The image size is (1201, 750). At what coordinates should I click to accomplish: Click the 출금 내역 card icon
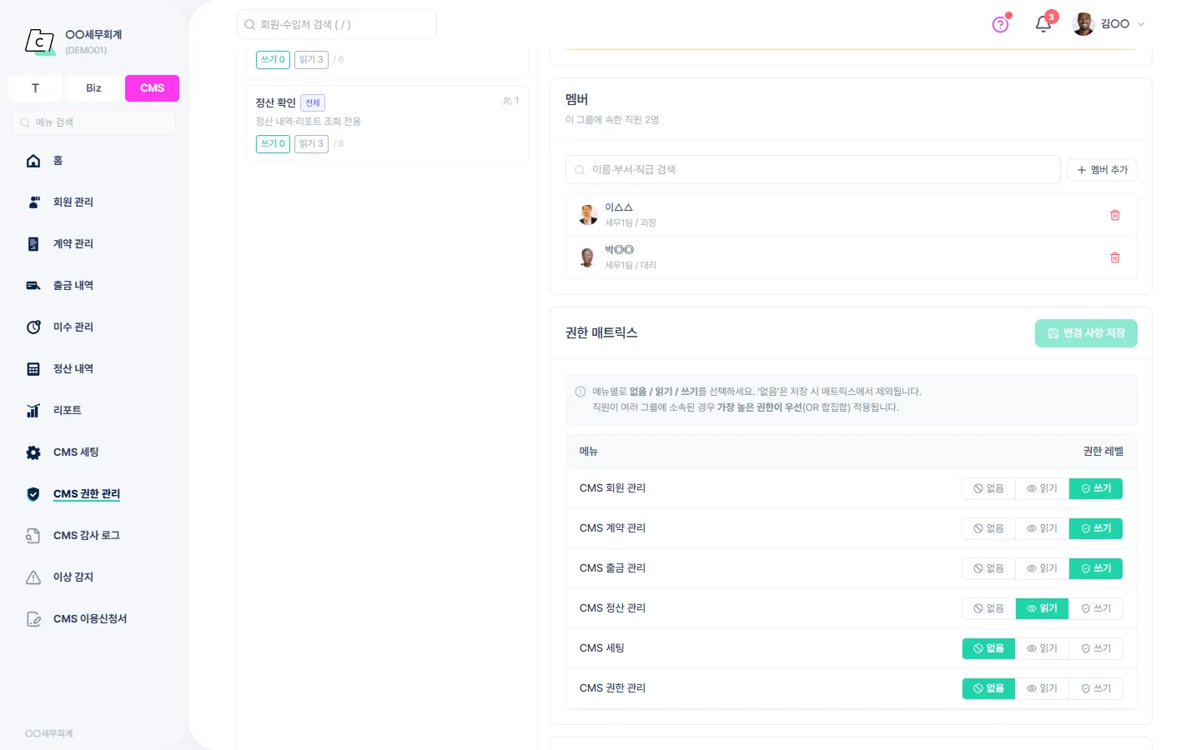click(x=33, y=286)
